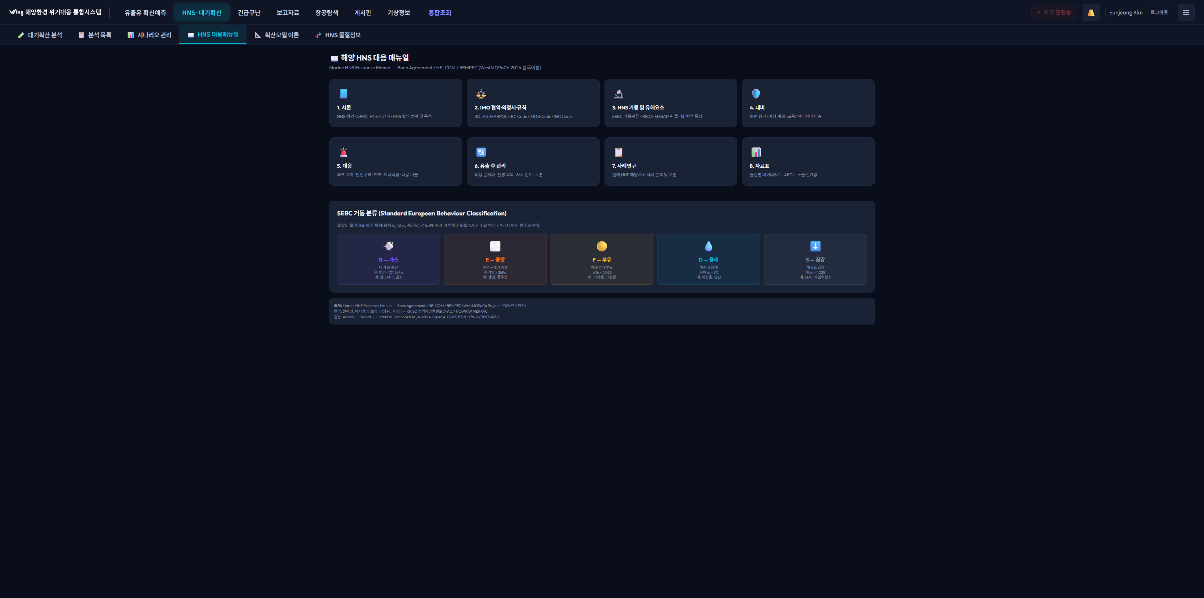1204x598 pixels.
Task: Click the refresh icon on 유출 후 관리 card
Action: [480, 152]
